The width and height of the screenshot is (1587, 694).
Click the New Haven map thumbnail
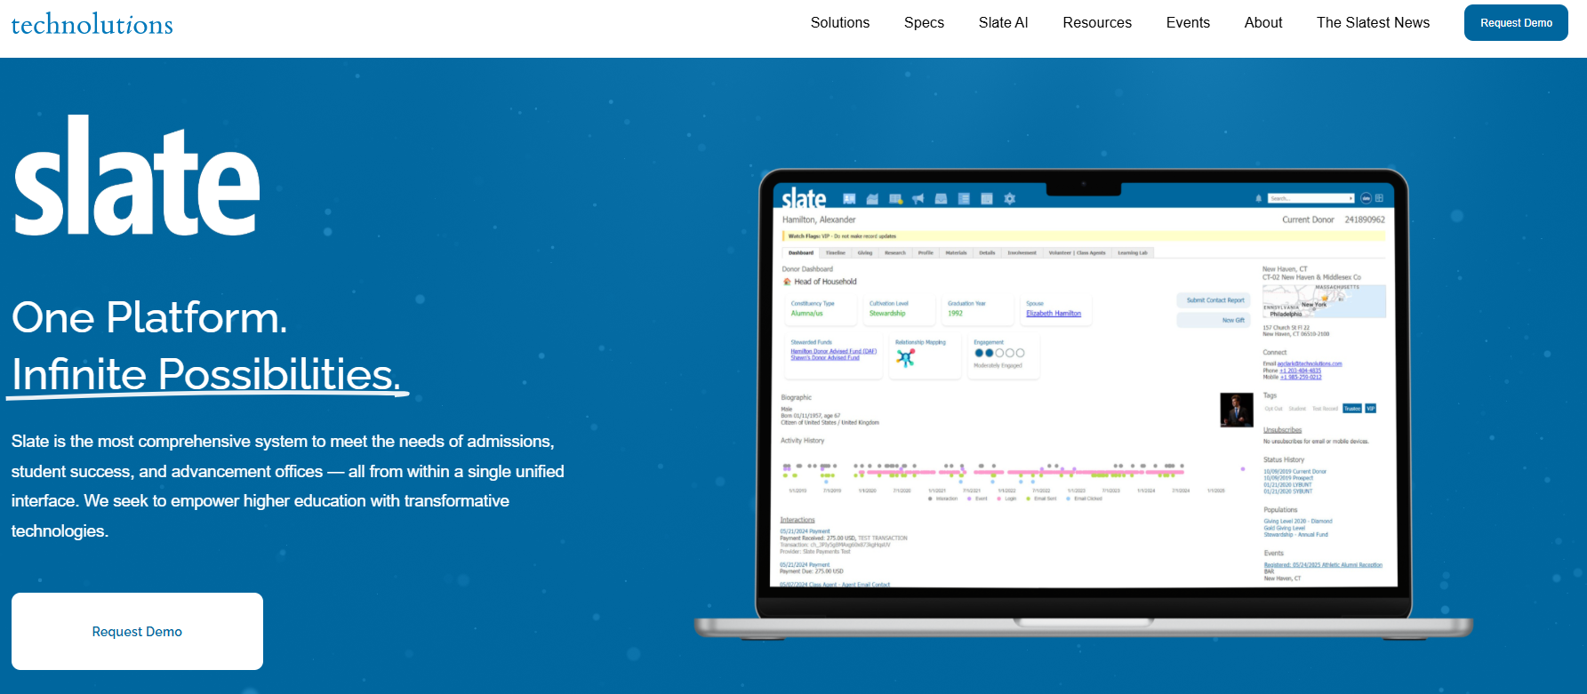click(1324, 302)
